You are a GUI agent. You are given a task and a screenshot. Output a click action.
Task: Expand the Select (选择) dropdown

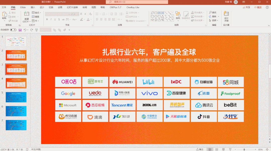pos(214,20)
